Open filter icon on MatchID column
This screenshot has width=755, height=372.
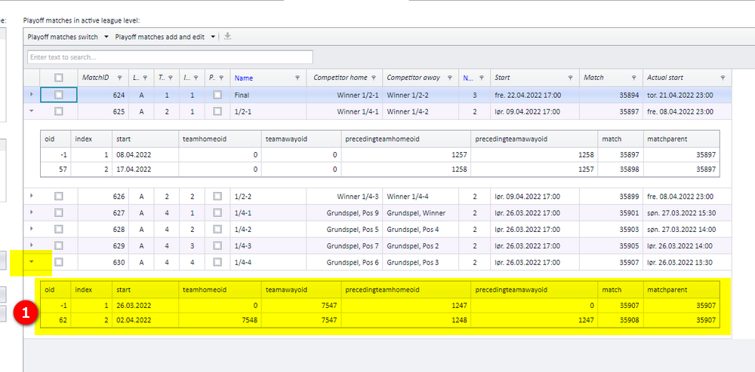119,78
